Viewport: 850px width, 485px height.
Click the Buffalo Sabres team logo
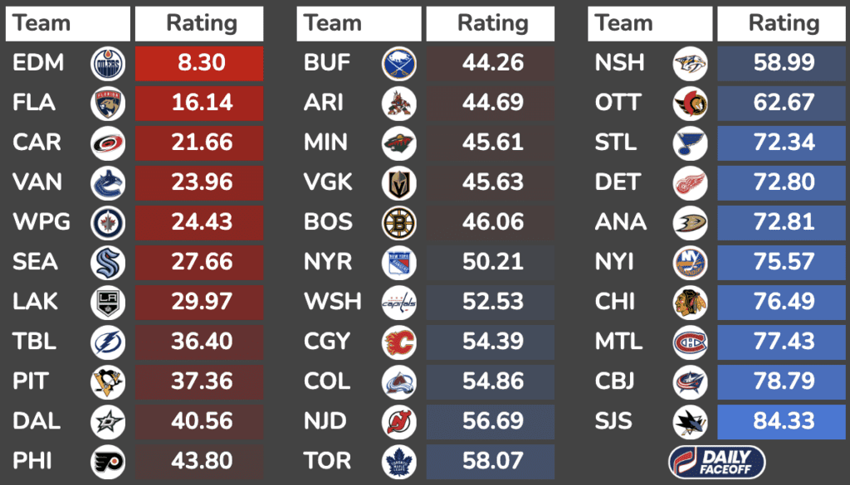(x=399, y=64)
